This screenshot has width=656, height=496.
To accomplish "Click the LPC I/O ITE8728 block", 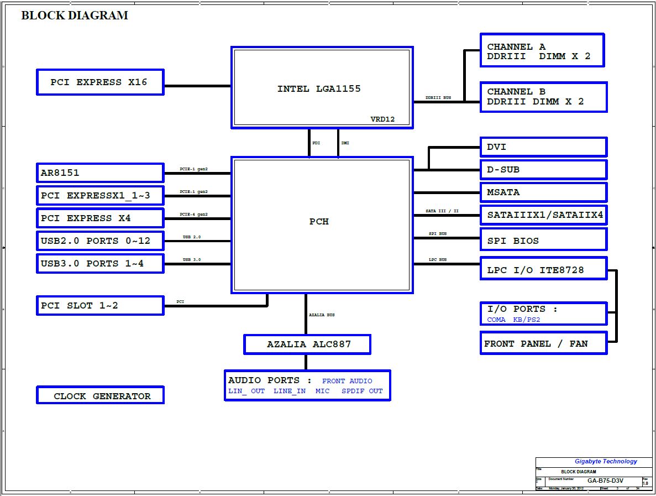I will pos(543,269).
